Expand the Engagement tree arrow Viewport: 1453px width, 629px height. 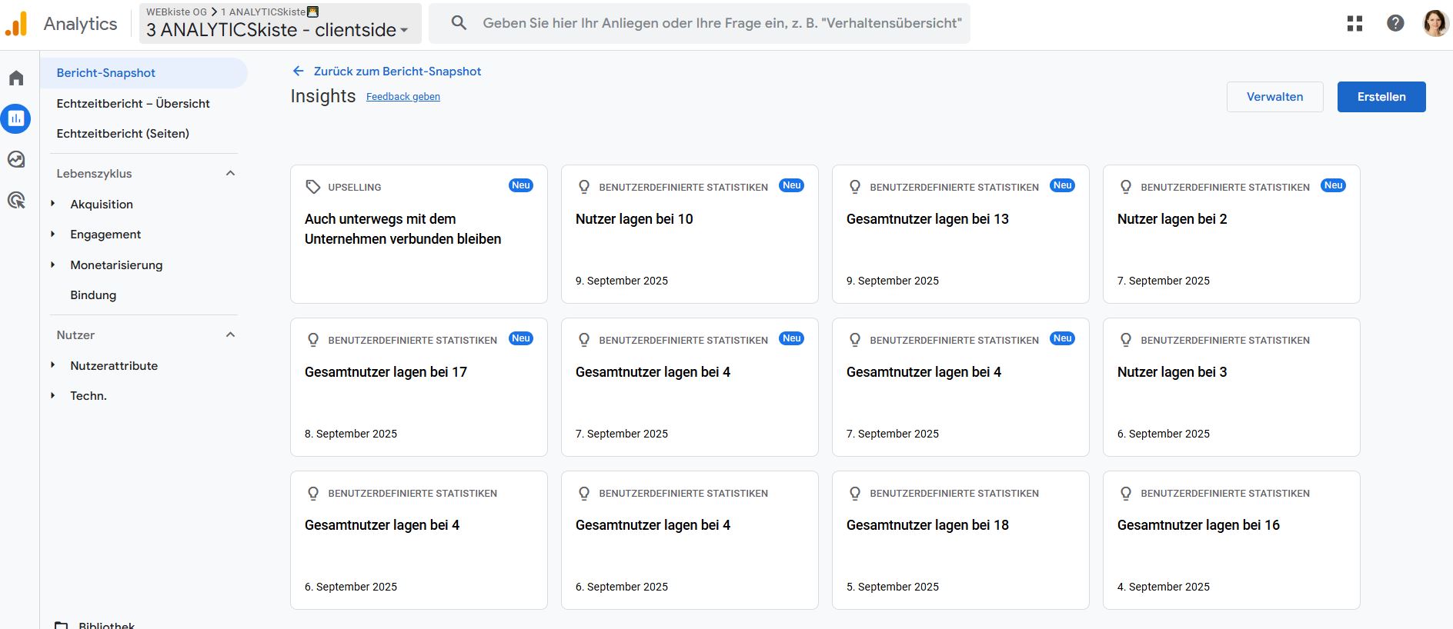click(x=53, y=234)
